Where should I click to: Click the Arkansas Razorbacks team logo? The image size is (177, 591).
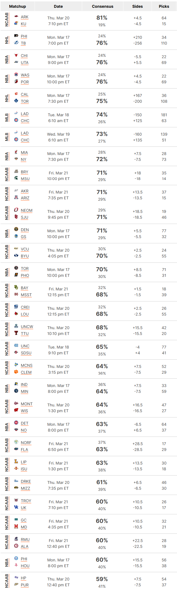tap(16, 17)
